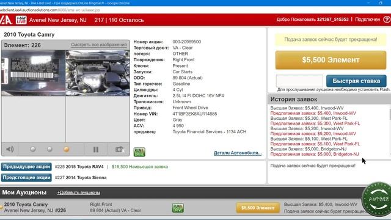
Task: Click the yellow bidding closing notice banner
Action: [x=331, y=40]
